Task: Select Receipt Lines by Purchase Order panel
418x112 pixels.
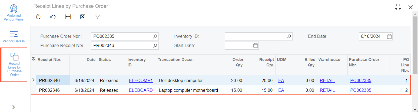Action: tap(14, 65)
